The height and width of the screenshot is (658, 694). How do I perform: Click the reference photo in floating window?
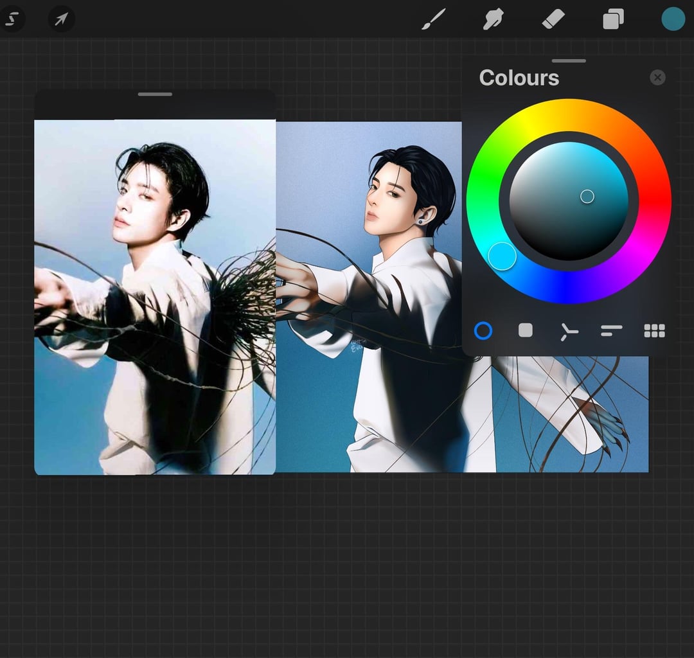point(154,296)
